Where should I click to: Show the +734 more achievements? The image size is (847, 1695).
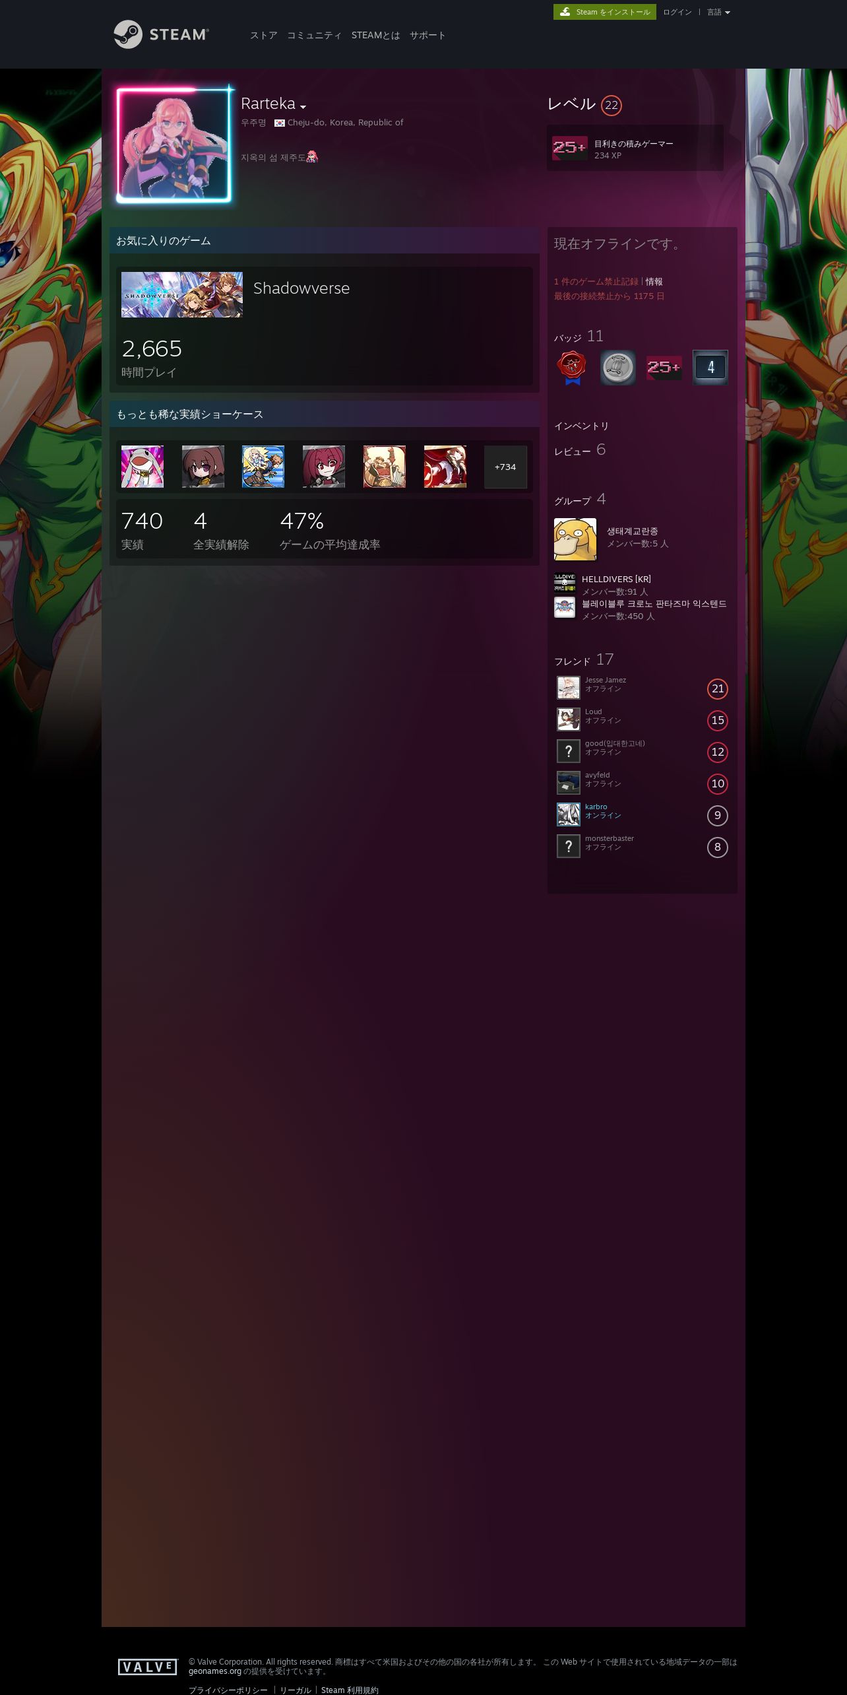coord(505,467)
